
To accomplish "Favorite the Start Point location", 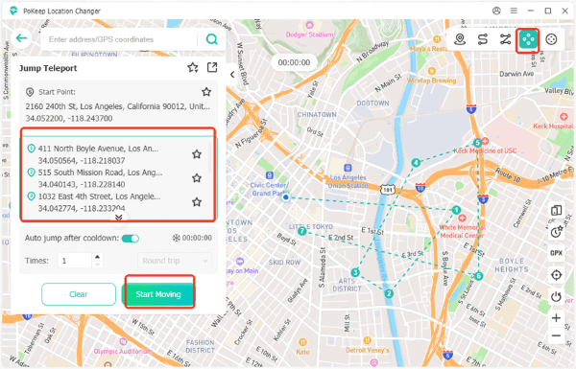I will (x=206, y=92).
